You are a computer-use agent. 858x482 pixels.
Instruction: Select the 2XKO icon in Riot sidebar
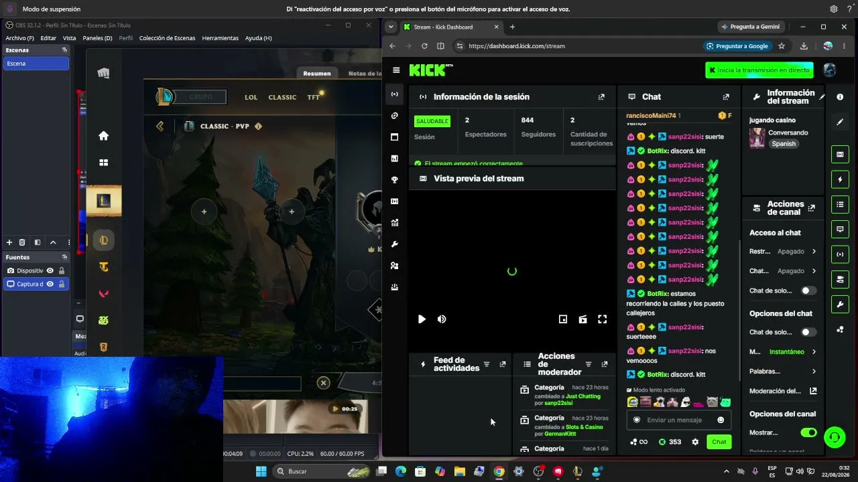103,321
